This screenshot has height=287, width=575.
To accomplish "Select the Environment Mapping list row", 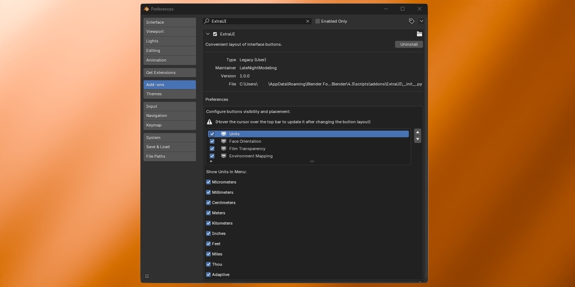I will coord(309,156).
